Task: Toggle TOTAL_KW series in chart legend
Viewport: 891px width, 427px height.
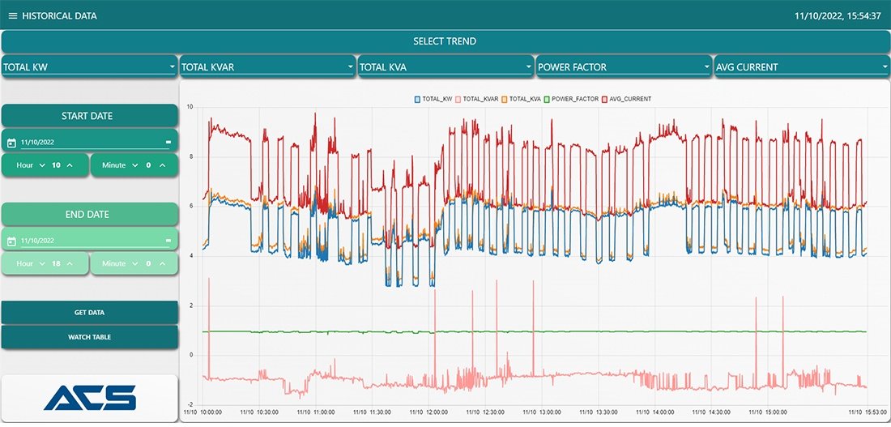Action: (x=433, y=99)
